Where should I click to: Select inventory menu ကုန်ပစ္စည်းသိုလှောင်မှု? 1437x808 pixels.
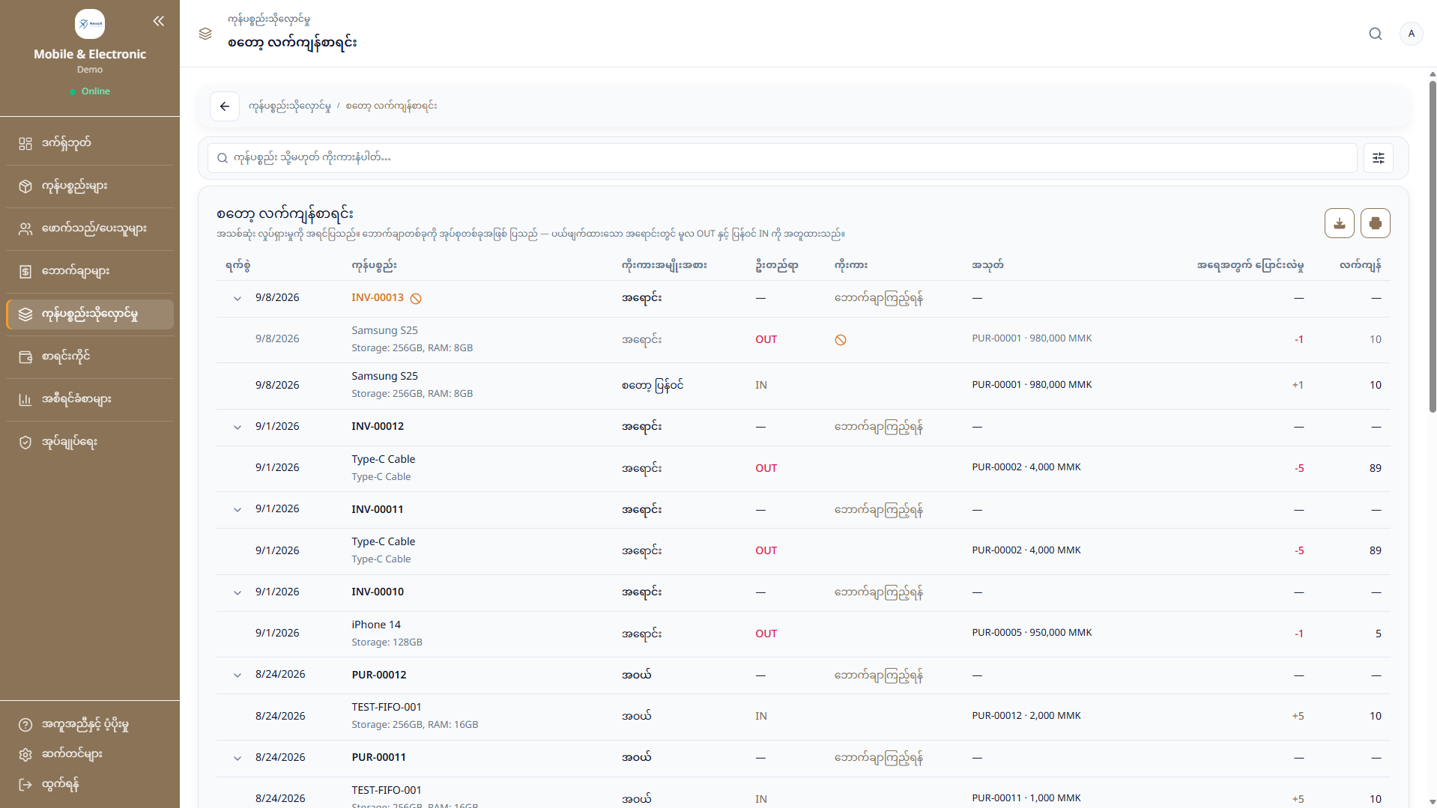90,314
